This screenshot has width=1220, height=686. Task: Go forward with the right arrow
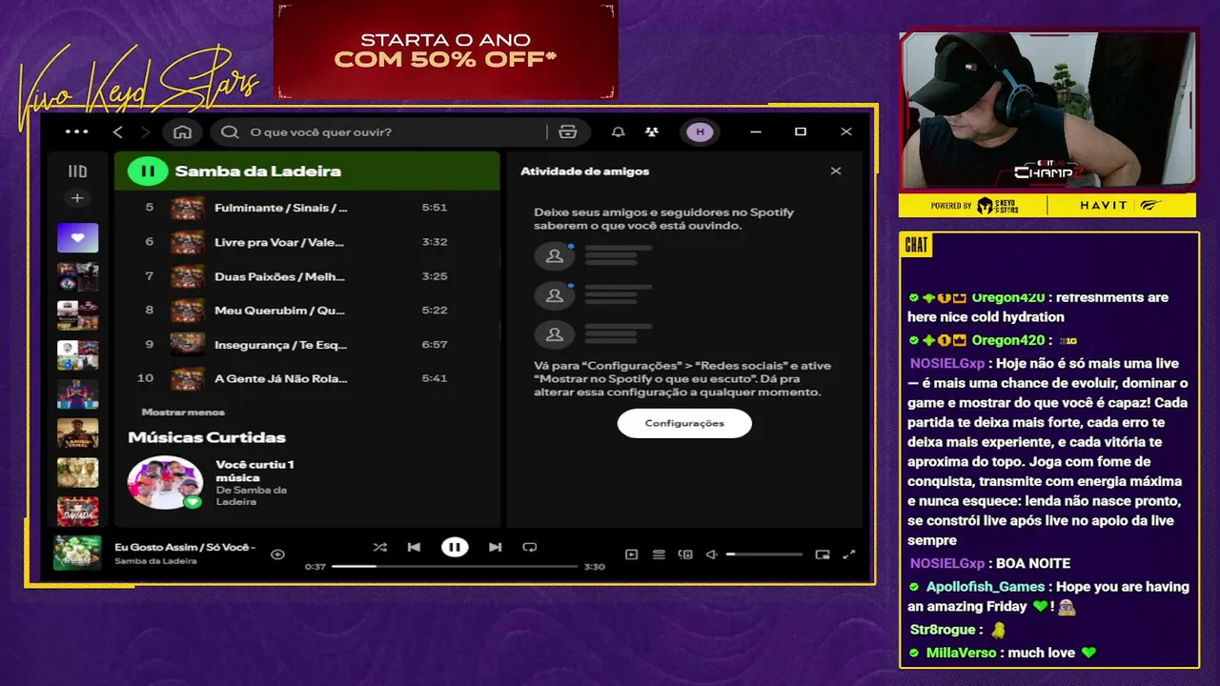click(x=145, y=131)
